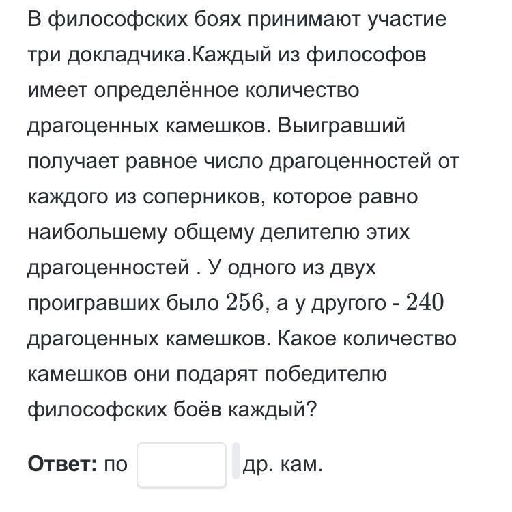
Task: Click the answer input box
Action: 181,465
